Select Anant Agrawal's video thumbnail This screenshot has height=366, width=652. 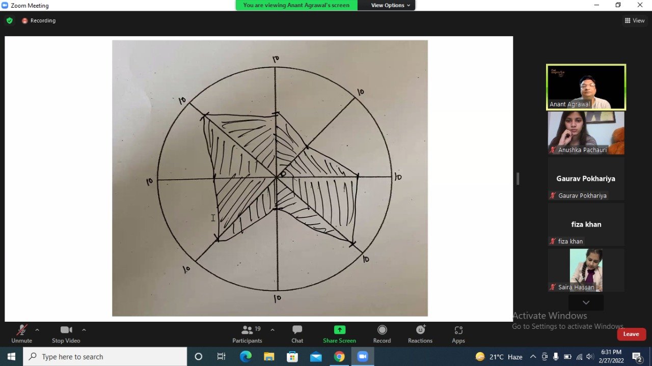(586, 87)
